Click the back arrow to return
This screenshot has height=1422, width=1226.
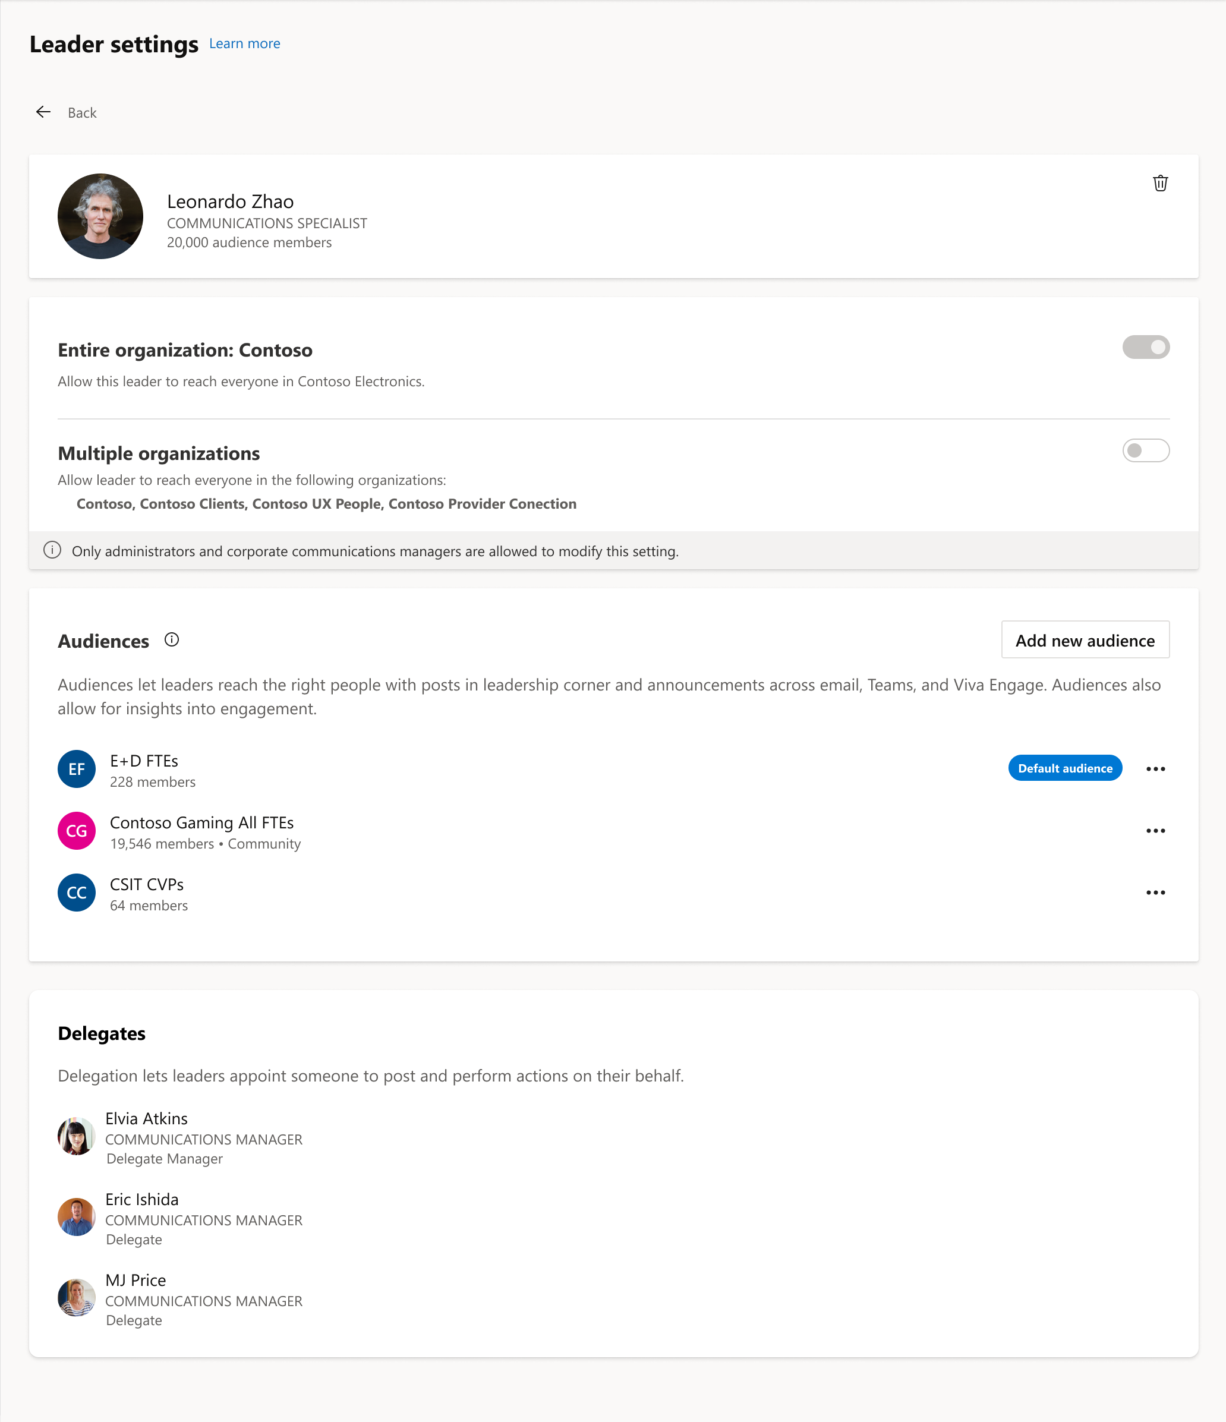click(x=43, y=112)
